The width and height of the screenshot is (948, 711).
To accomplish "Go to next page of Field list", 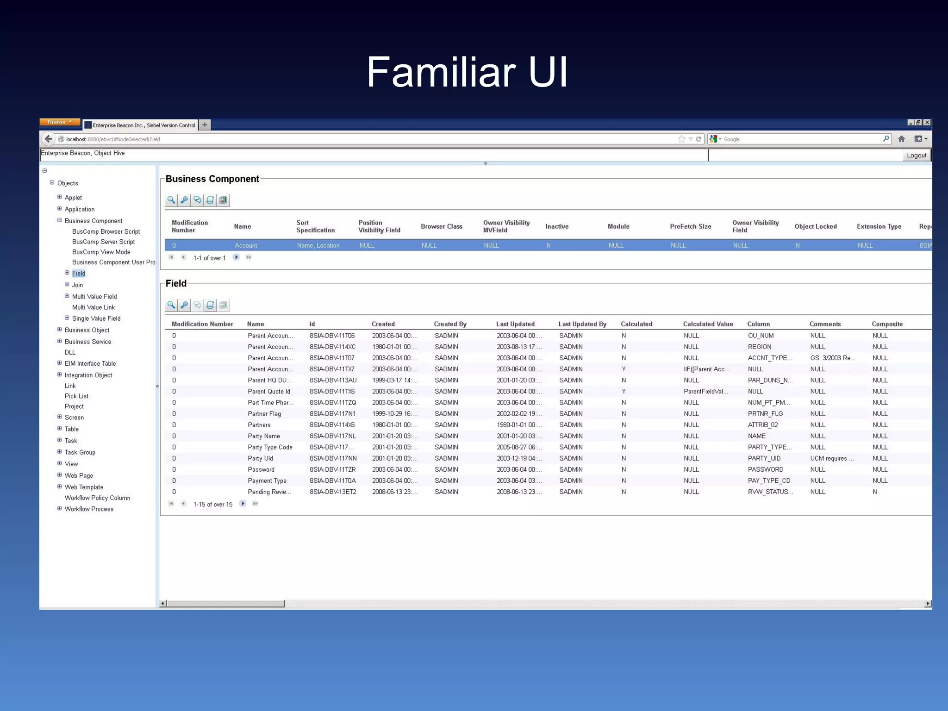I will 243,504.
